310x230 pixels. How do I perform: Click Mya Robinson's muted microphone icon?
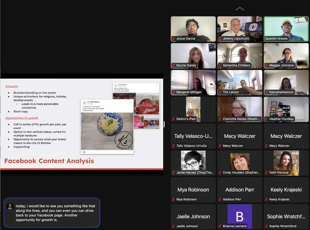pos(173,199)
